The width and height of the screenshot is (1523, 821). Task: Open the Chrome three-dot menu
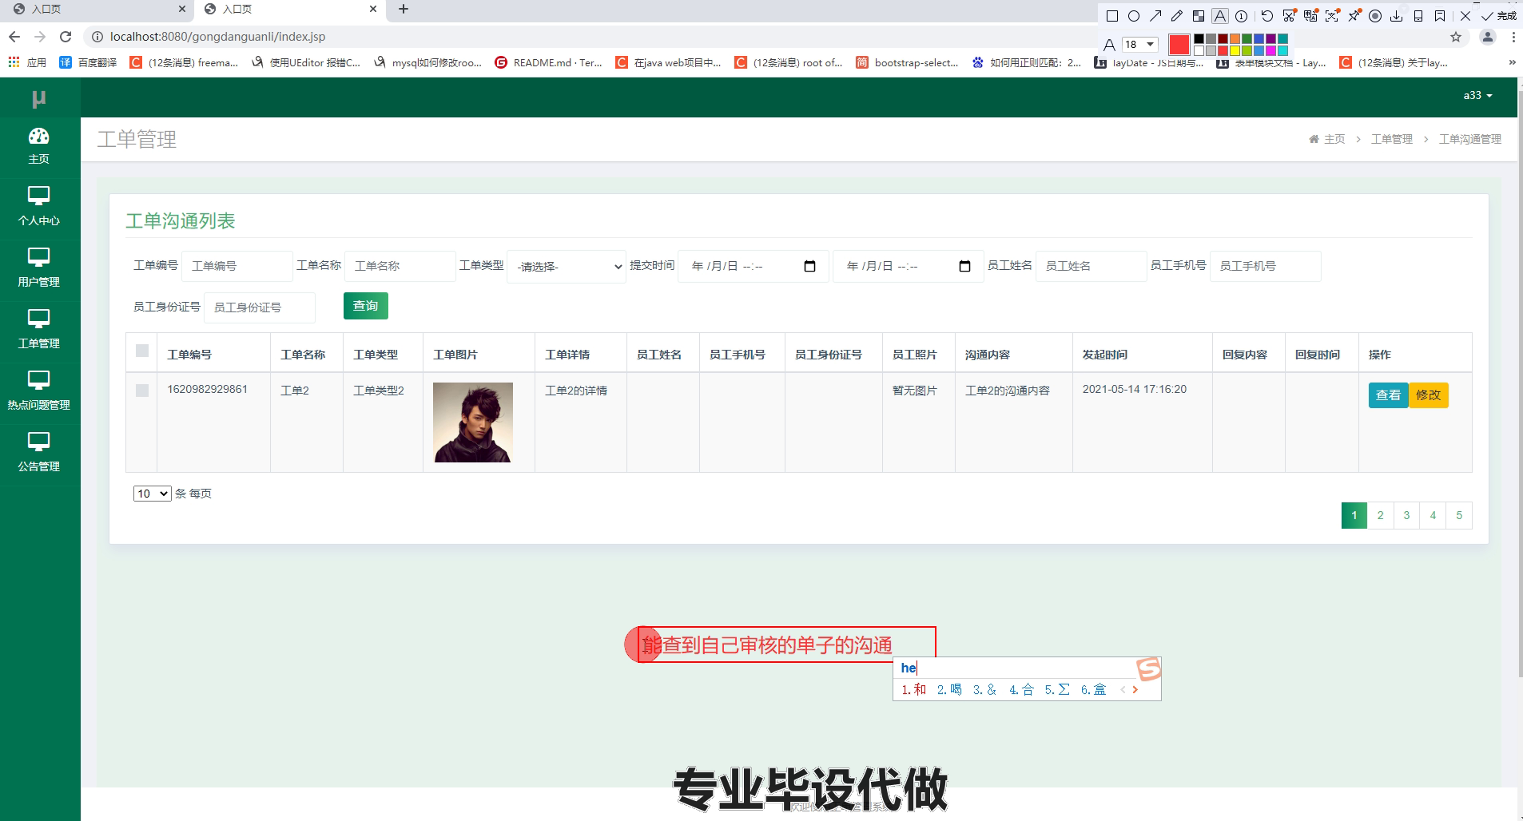coord(1513,37)
